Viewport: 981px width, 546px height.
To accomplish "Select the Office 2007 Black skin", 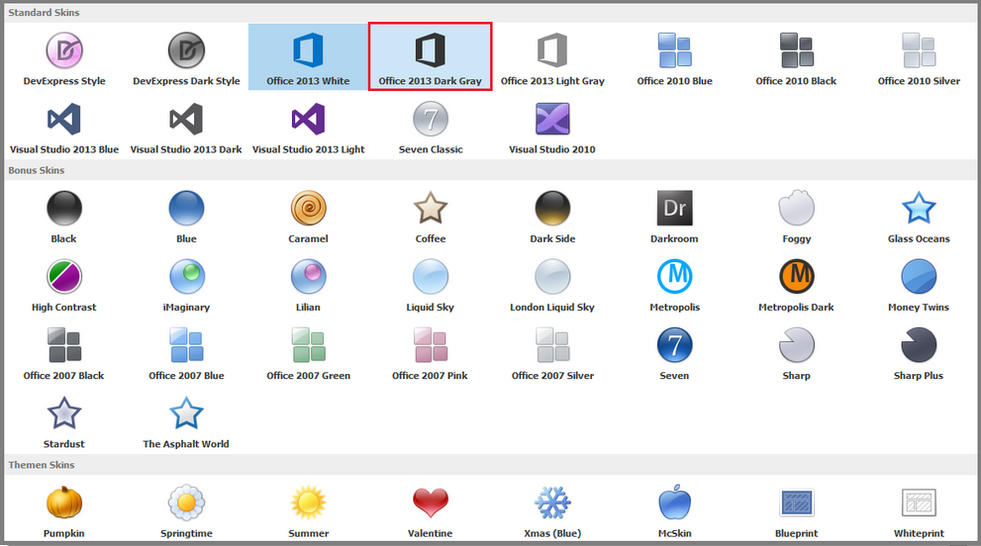I will pyautogui.click(x=64, y=353).
